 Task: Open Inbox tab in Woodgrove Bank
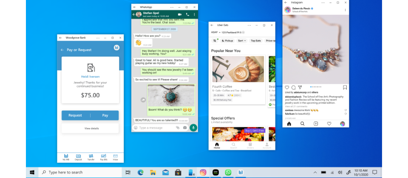pyautogui.click(x=115, y=157)
